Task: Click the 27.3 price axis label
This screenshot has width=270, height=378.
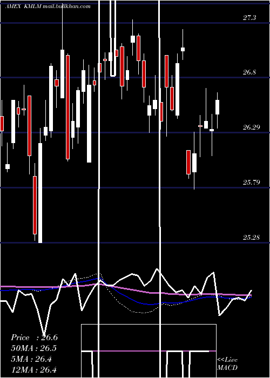Action: pyautogui.click(x=249, y=18)
